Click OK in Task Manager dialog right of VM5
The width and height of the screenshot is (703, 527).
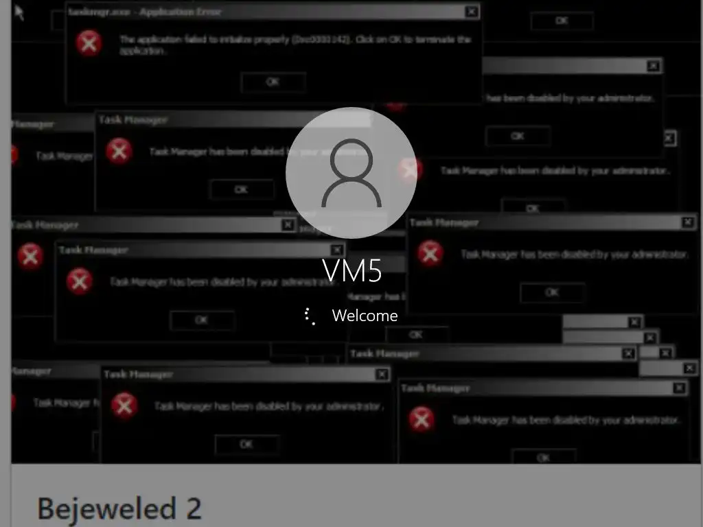coord(552,292)
